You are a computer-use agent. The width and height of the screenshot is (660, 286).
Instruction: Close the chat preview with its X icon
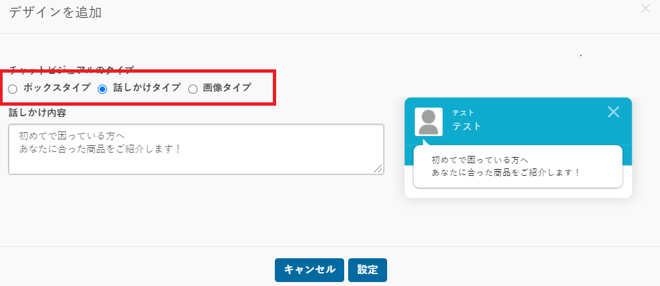613,112
